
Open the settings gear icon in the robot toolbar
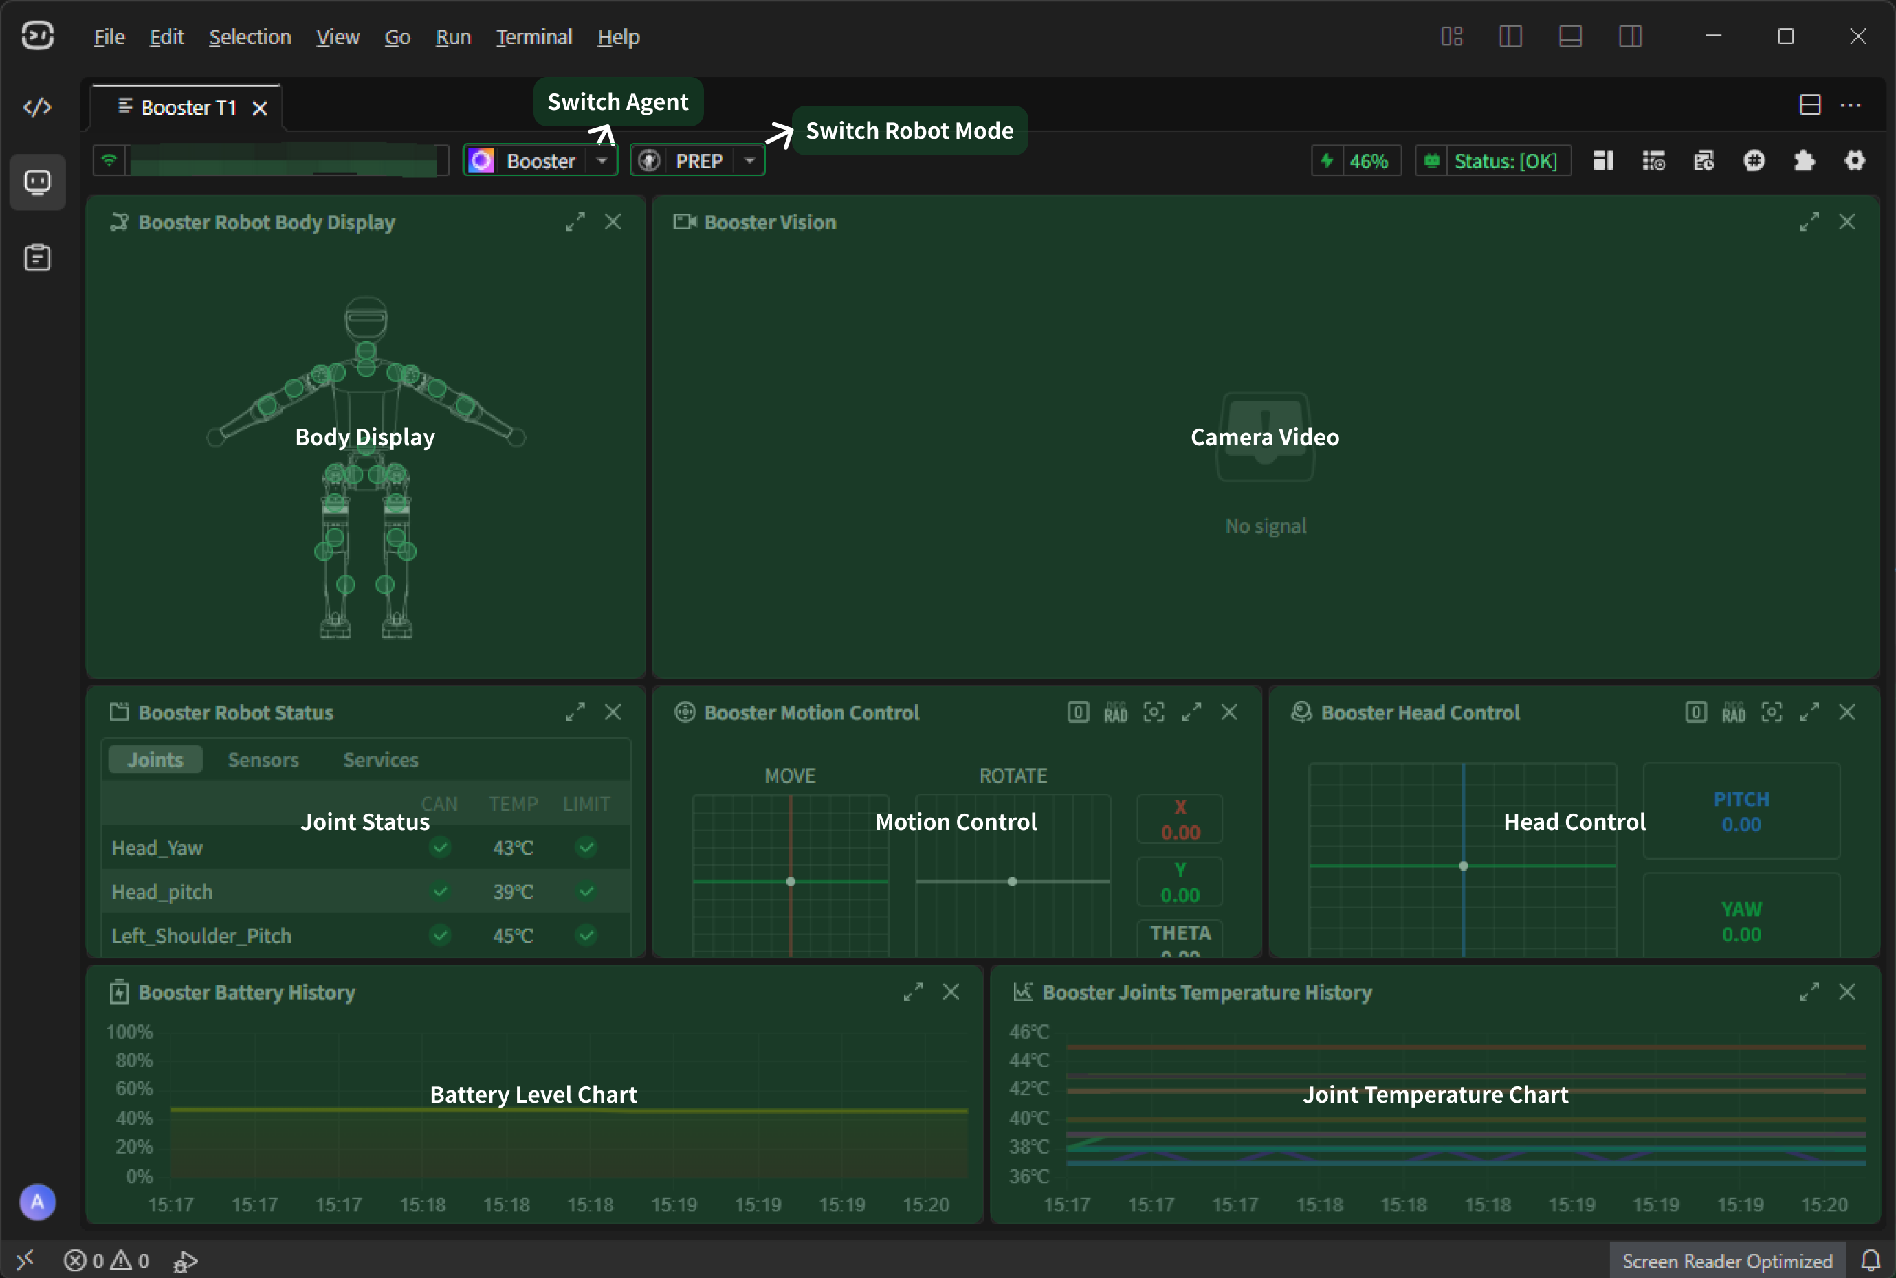tap(1855, 161)
